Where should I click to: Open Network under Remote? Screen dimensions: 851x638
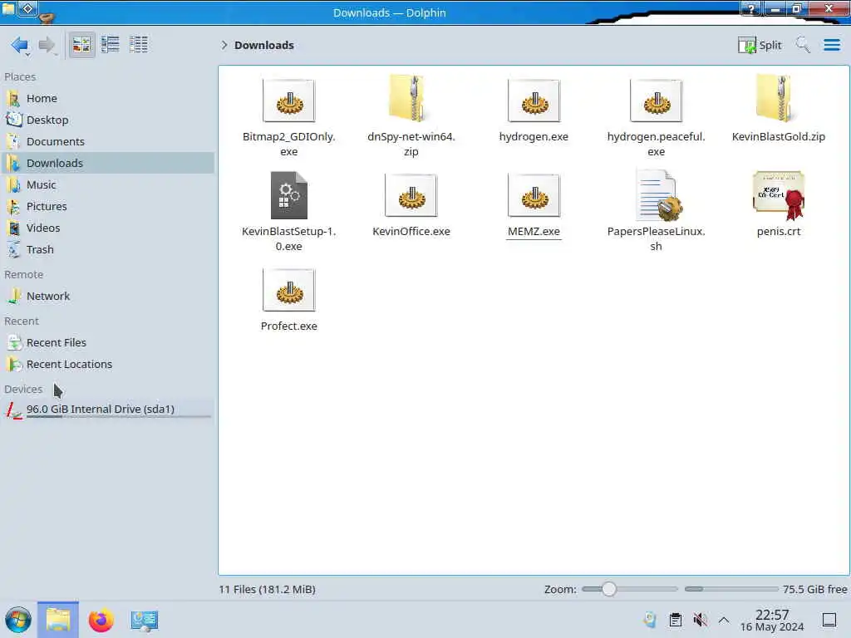pos(109,297)
